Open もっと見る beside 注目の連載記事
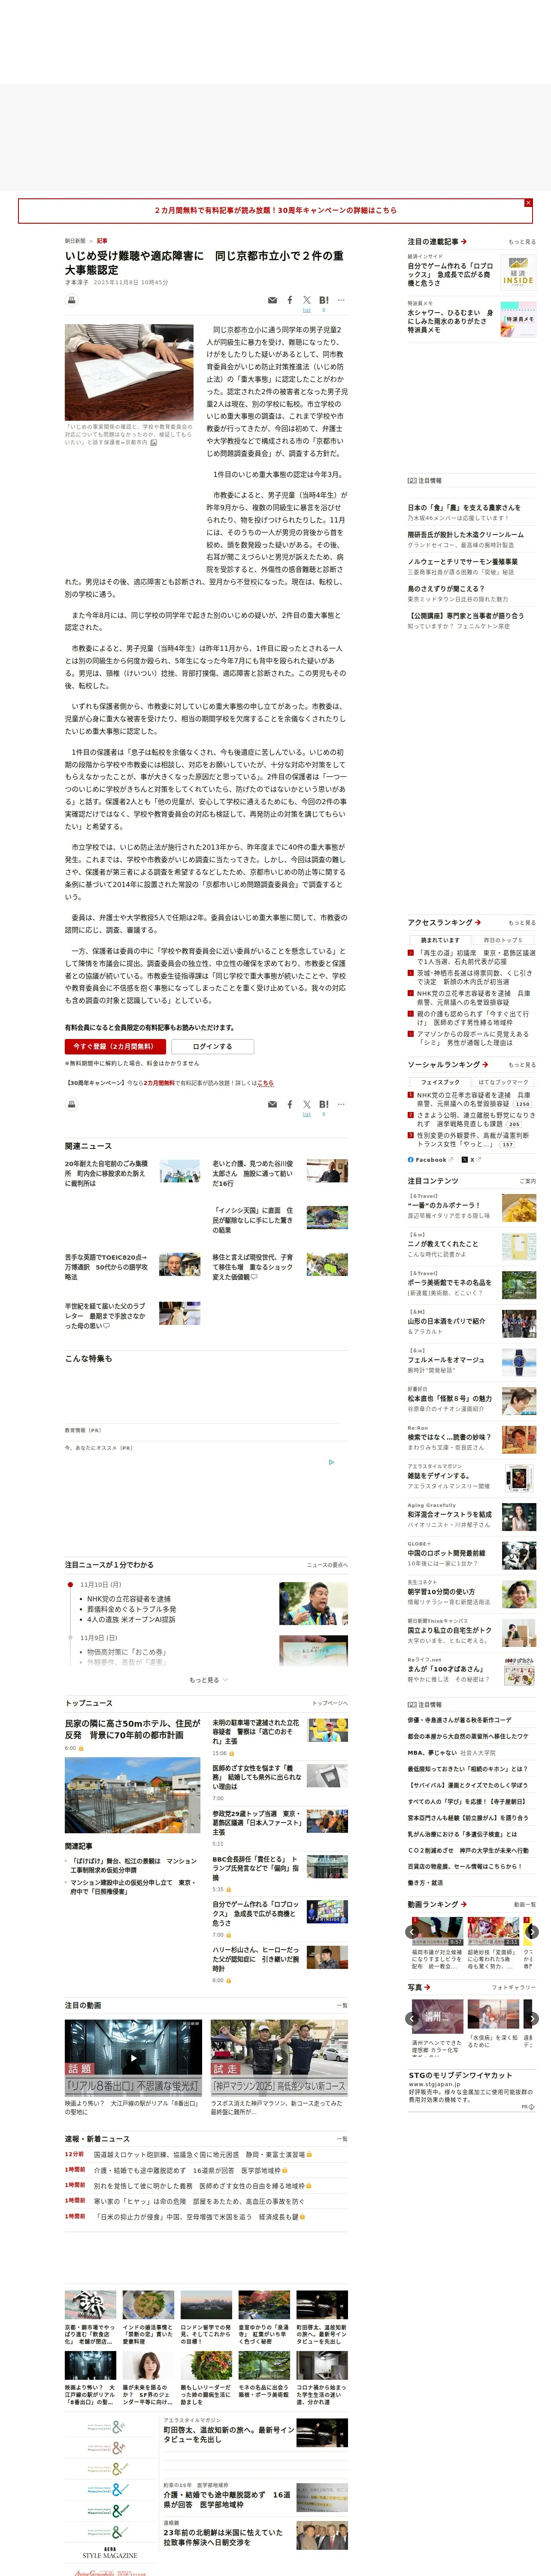 (521, 242)
